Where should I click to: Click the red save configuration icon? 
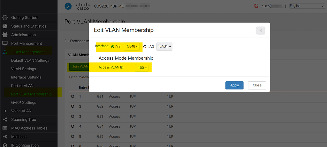coord(256,6)
